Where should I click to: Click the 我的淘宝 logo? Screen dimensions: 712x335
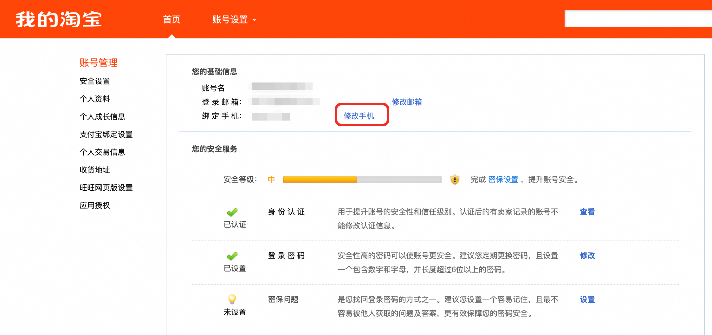[59, 19]
